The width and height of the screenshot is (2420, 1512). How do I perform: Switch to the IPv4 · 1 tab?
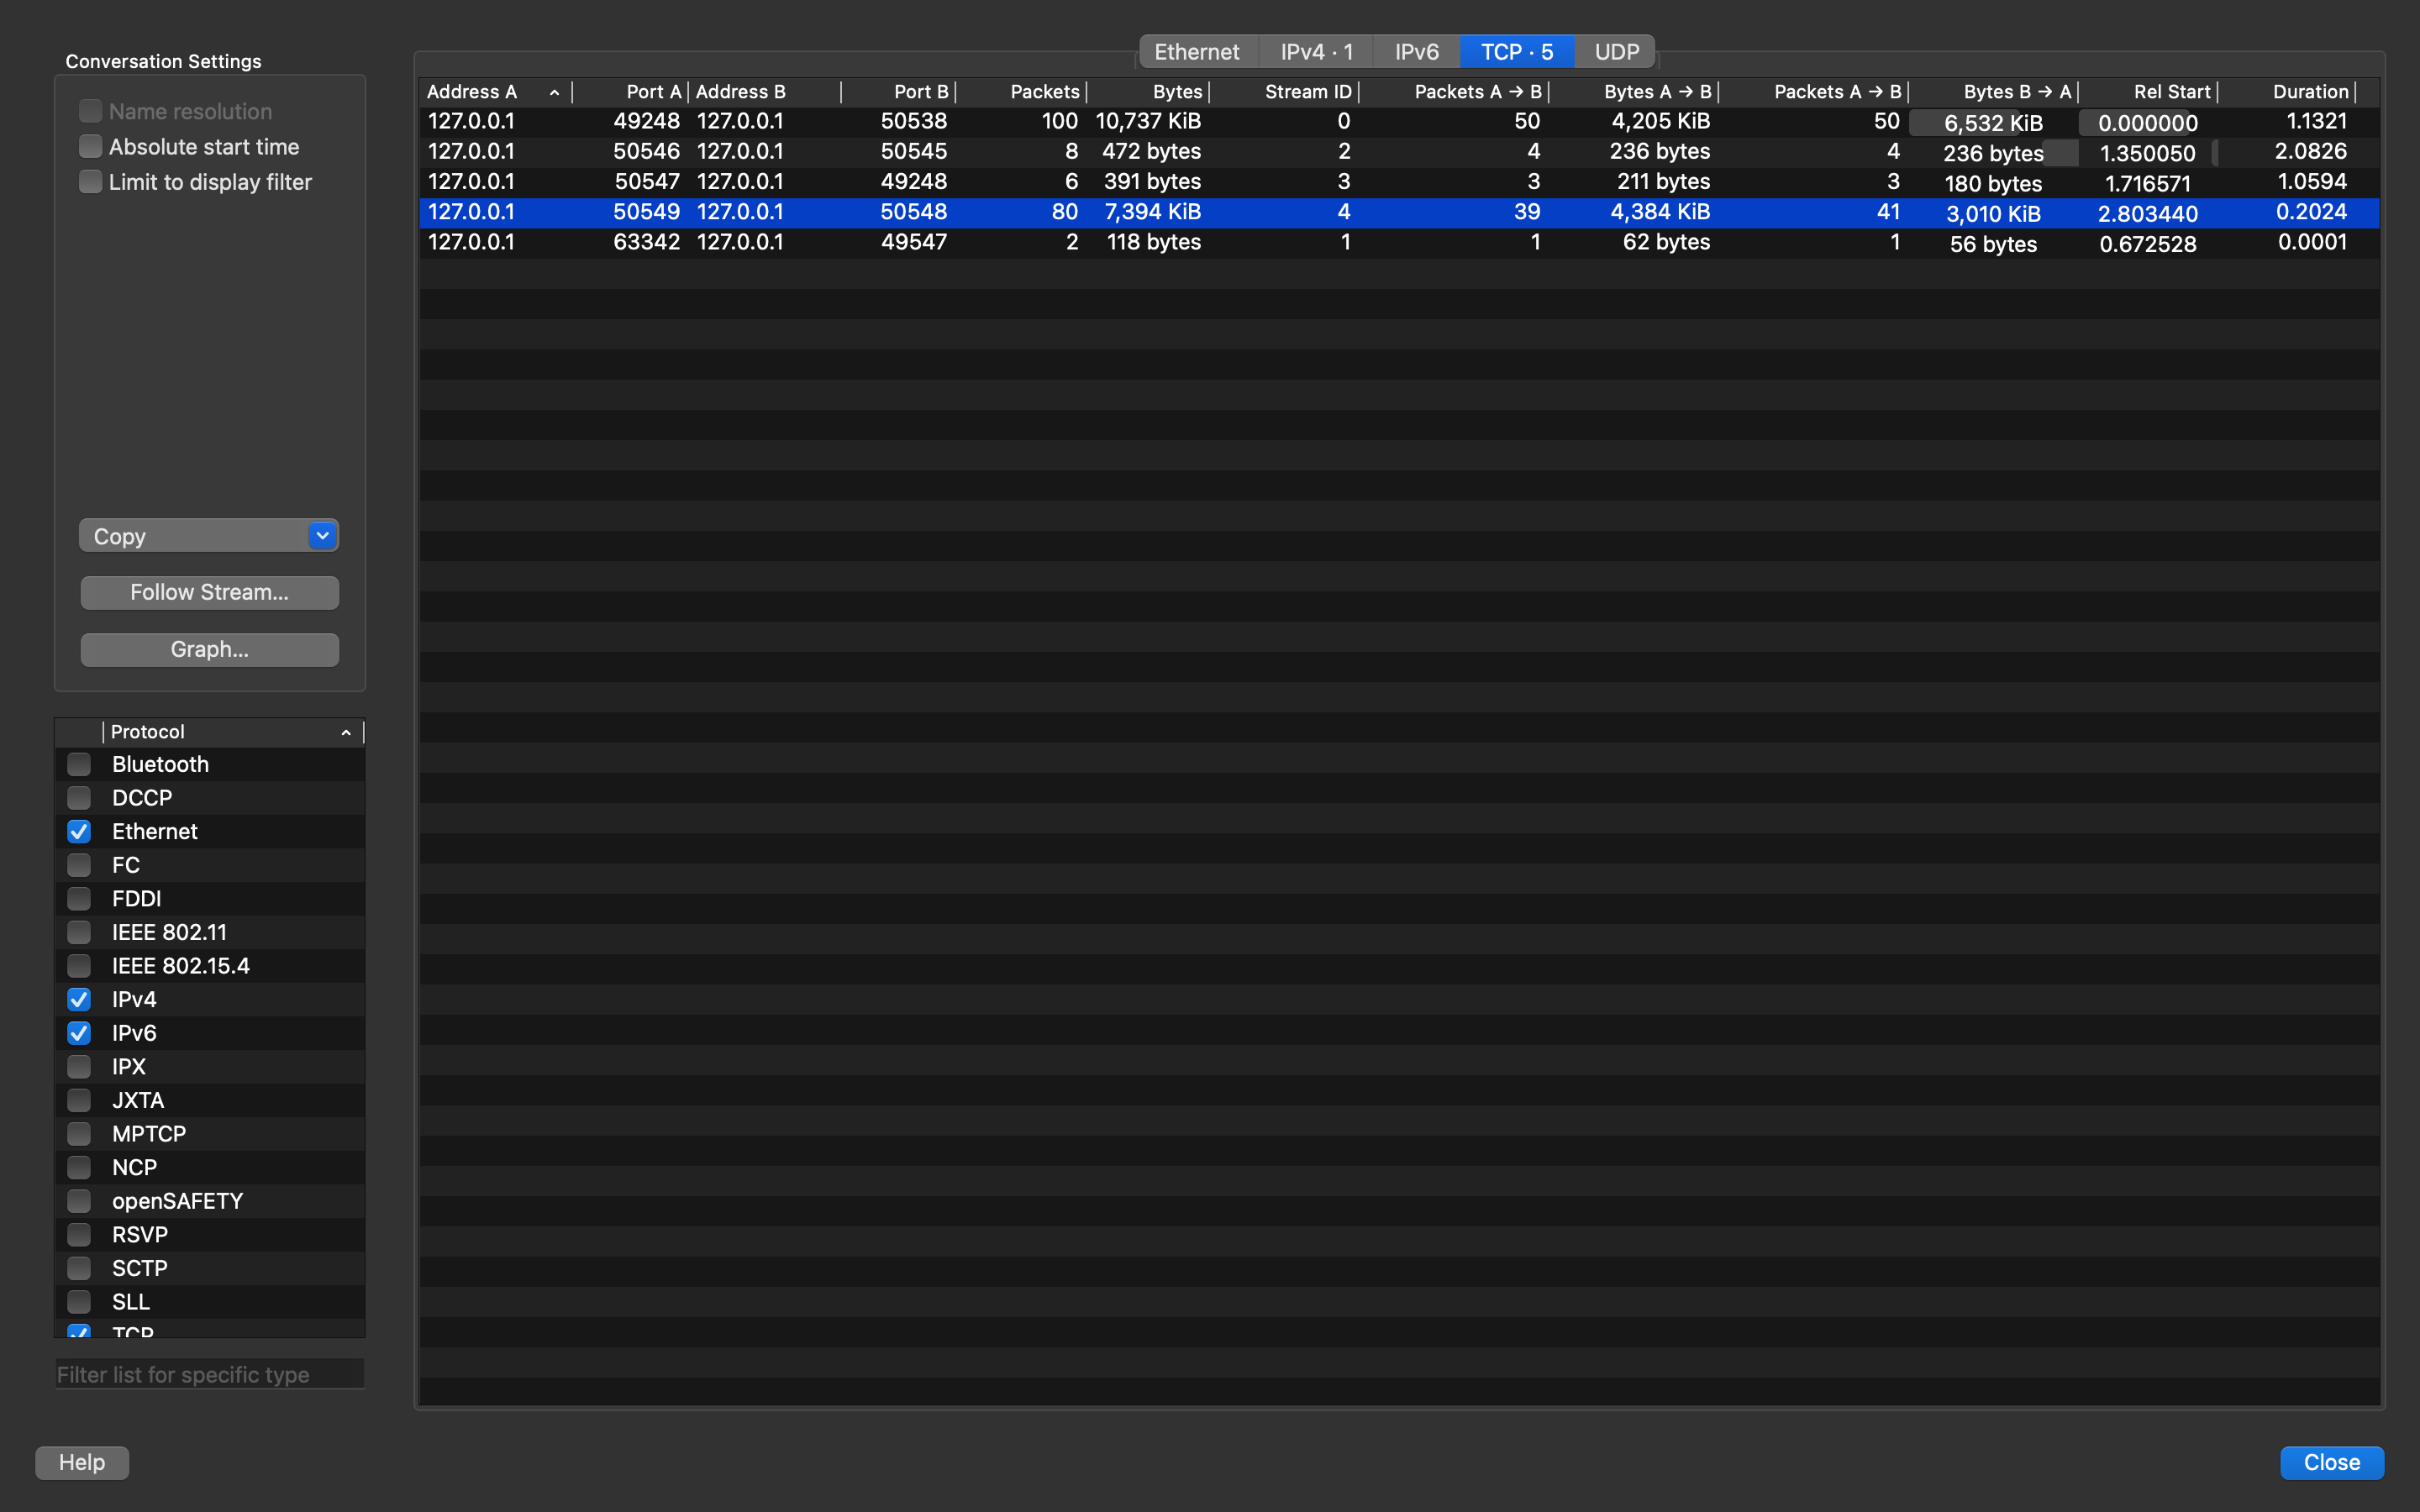click(x=1316, y=52)
